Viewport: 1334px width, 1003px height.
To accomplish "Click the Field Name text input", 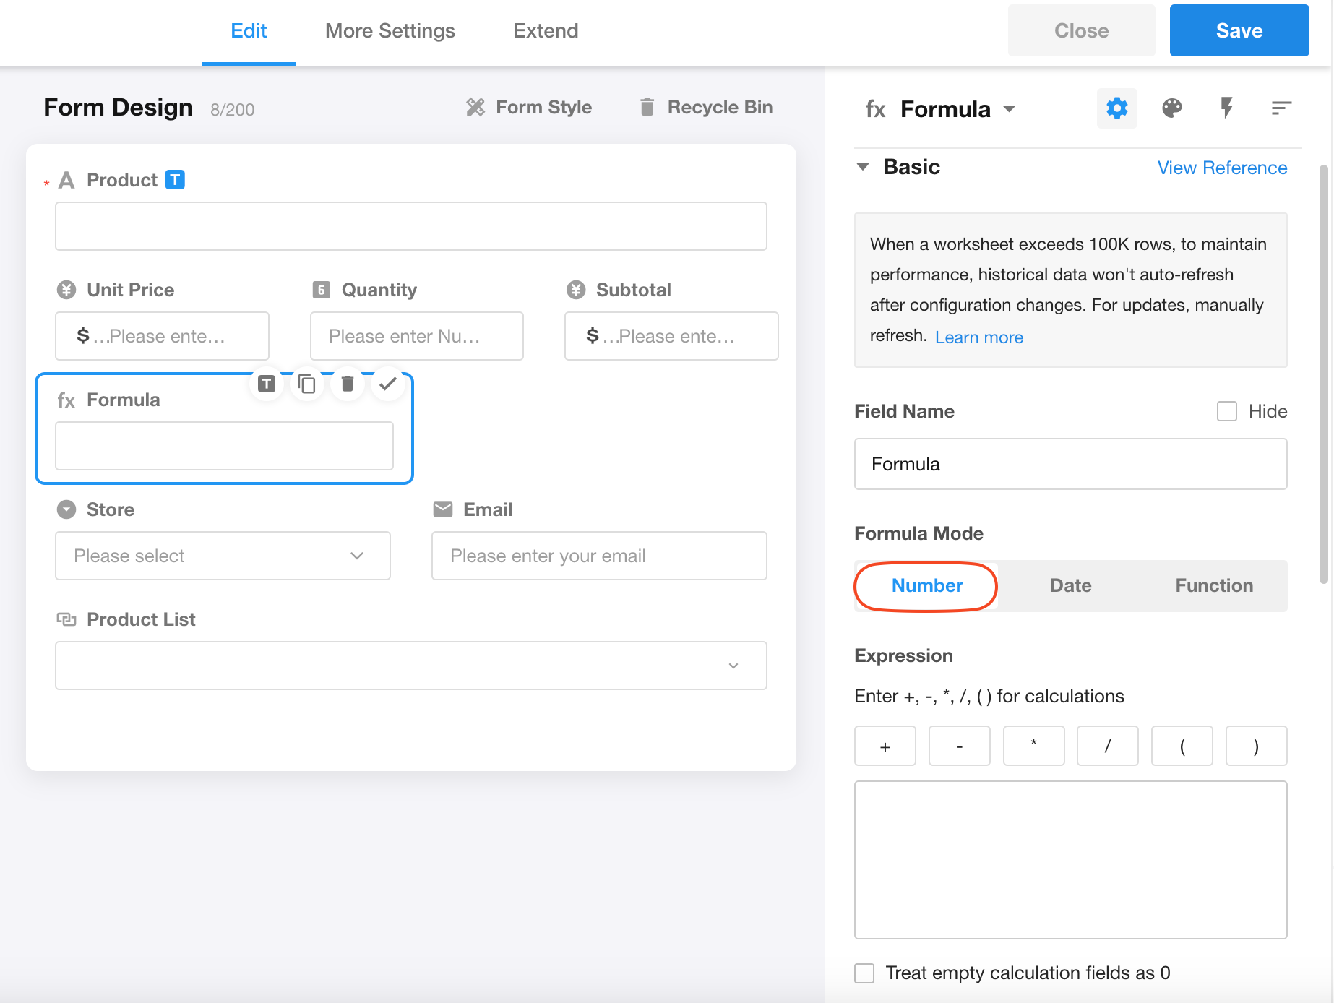I will [1070, 464].
